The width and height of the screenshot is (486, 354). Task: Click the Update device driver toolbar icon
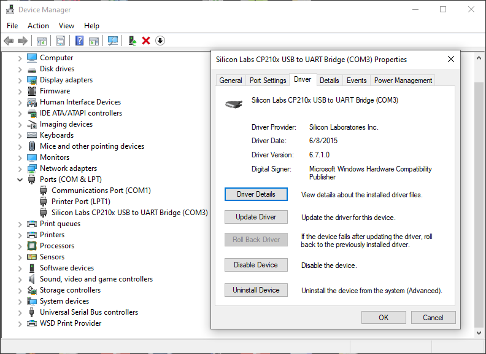(132, 41)
